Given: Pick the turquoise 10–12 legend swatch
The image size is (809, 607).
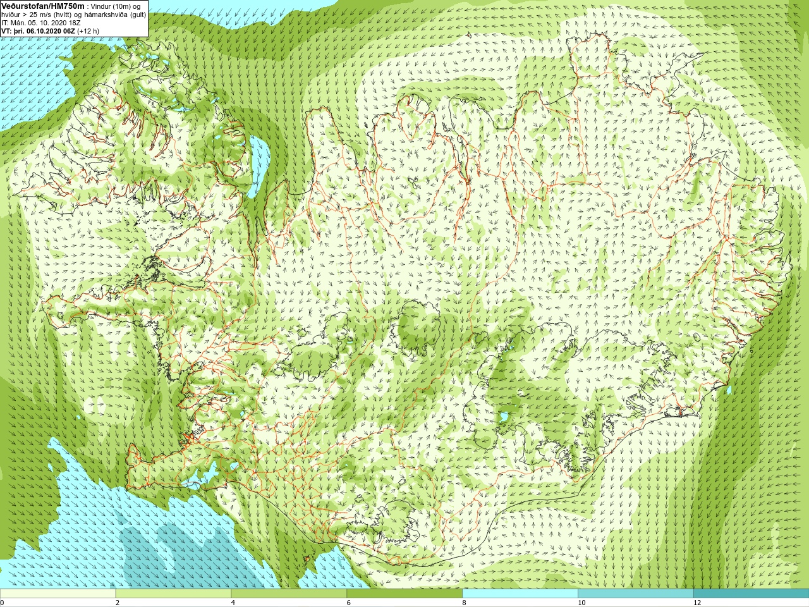Looking at the screenshot, I should (635, 594).
